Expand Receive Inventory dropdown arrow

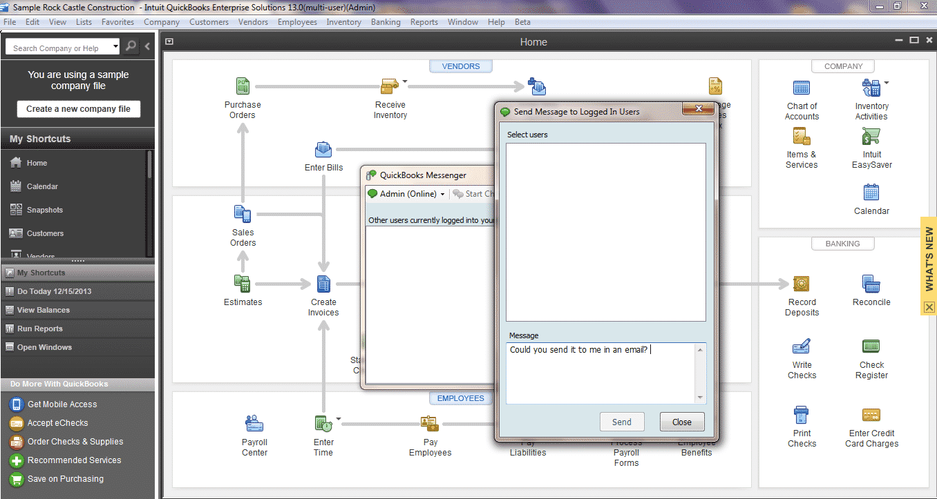pyautogui.click(x=405, y=81)
